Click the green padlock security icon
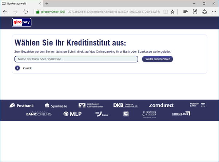Screen dimensions: 219x162 point(38,12)
